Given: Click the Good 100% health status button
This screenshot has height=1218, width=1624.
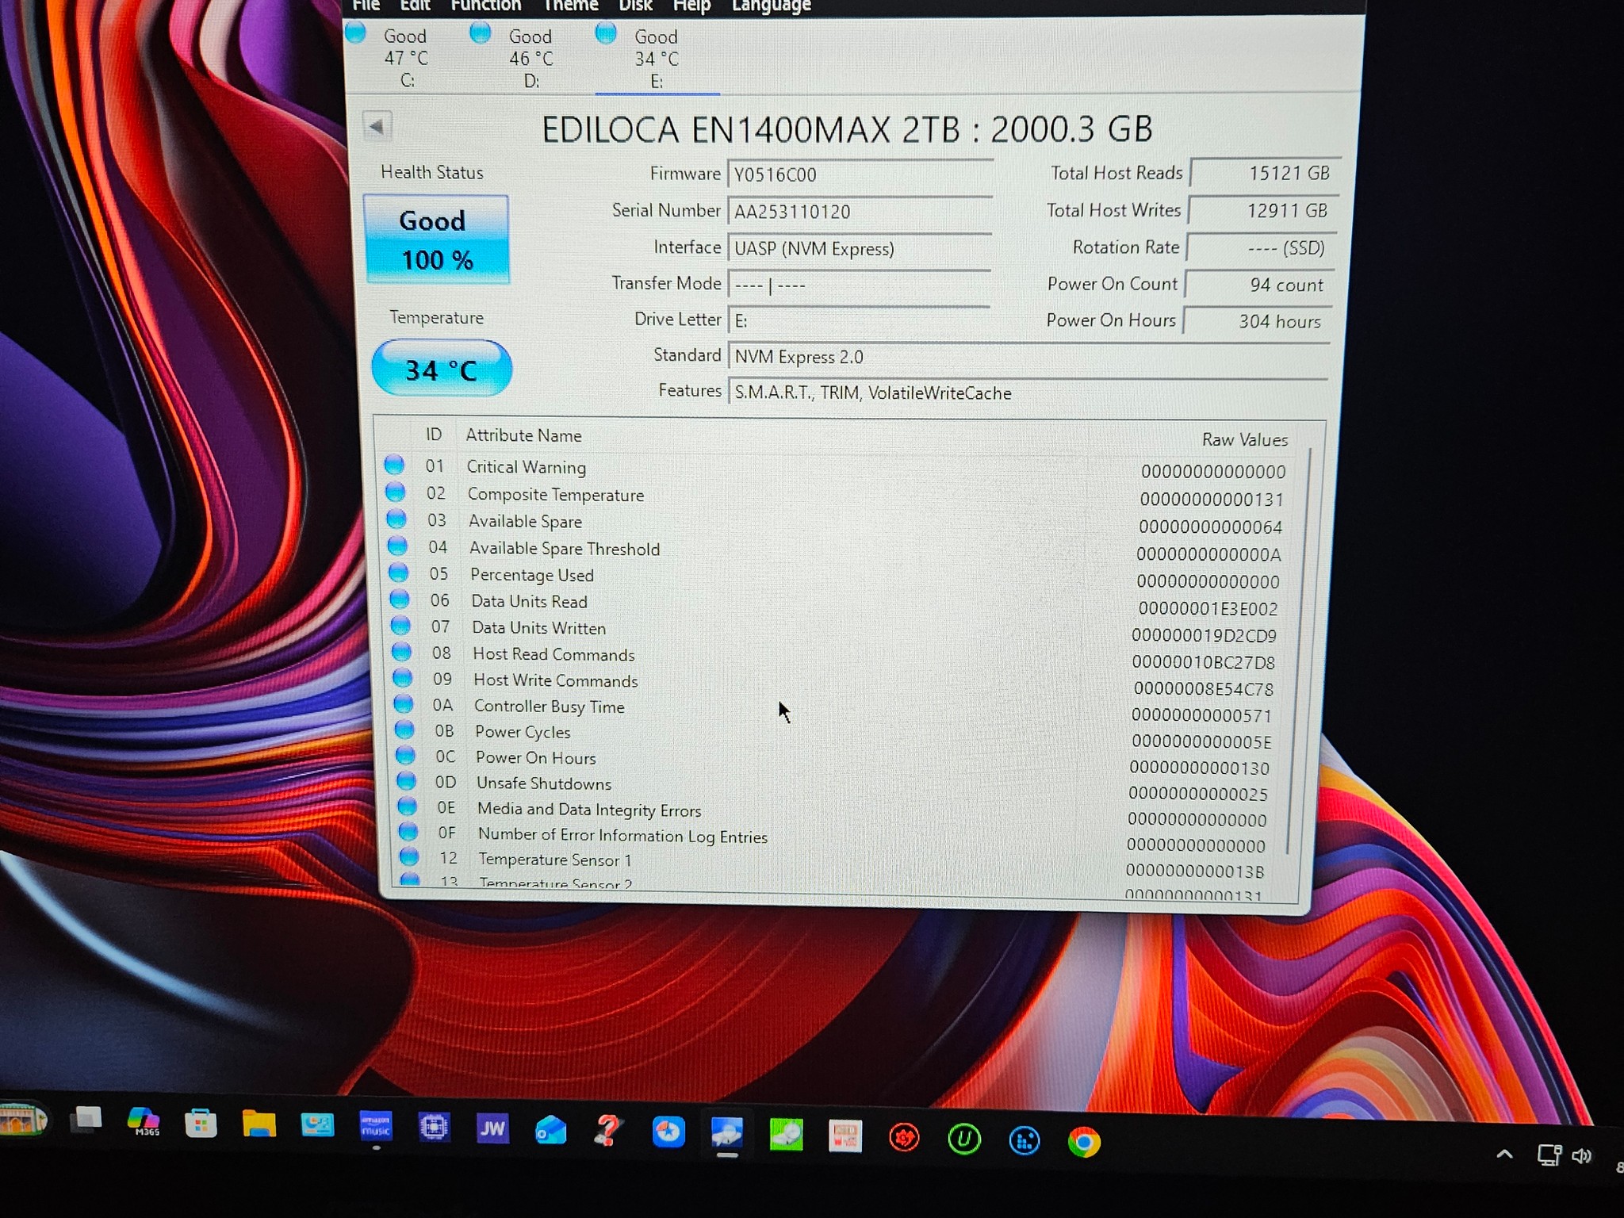Looking at the screenshot, I should [436, 239].
